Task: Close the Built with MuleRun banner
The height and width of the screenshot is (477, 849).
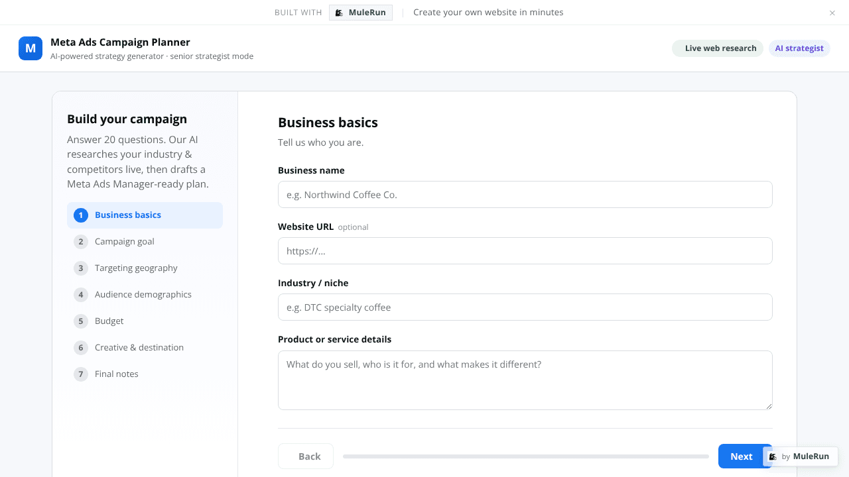Action: tap(832, 13)
